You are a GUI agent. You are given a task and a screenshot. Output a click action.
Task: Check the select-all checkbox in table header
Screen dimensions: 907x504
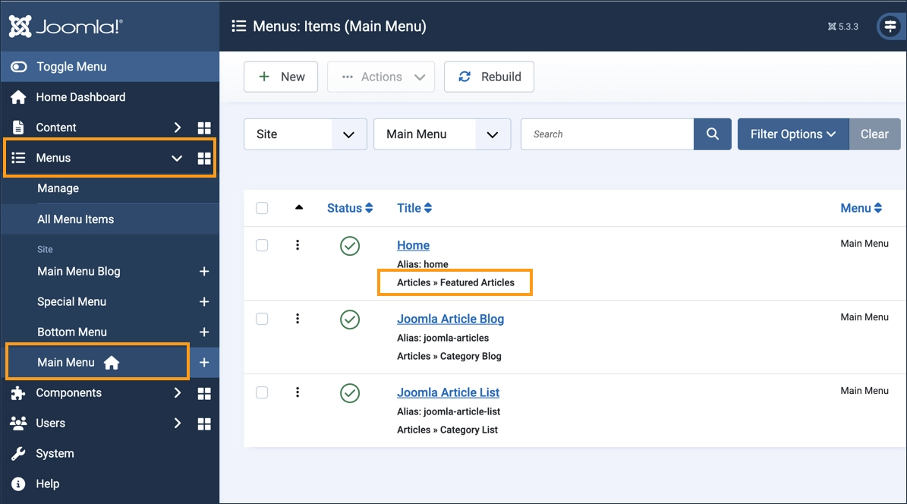pyautogui.click(x=262, y=207)
